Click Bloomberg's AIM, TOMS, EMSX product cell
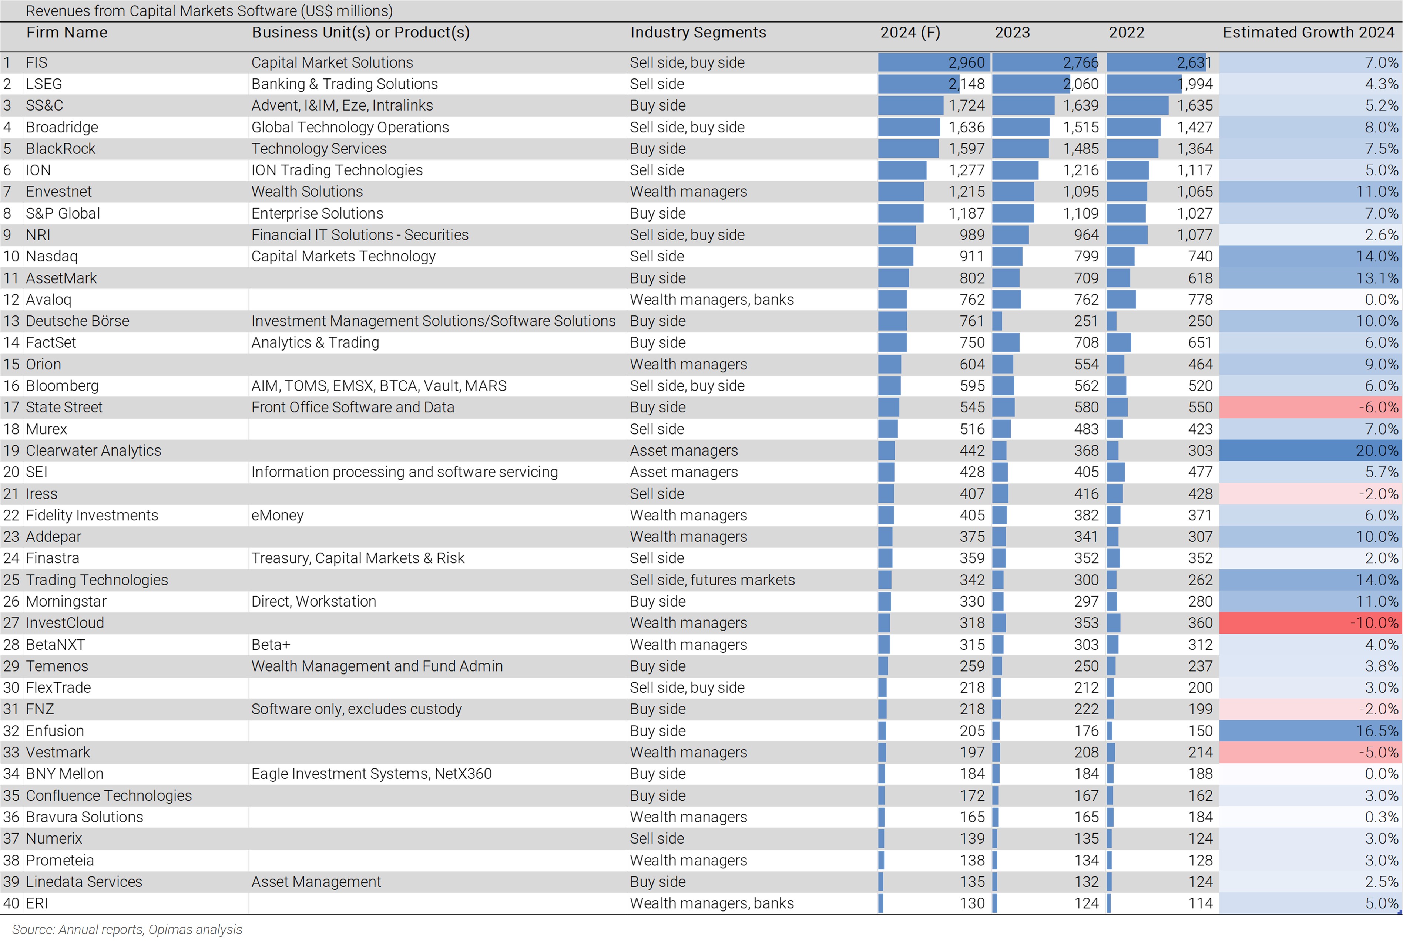Screen dimensions: 1403x946 (379, 385)
